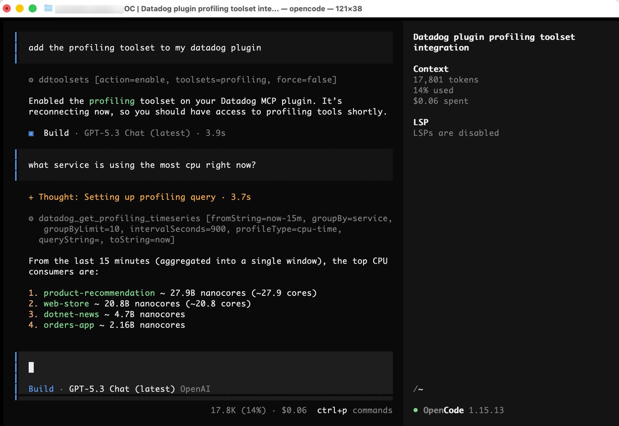The width and height of the screenshot is (619, 426).
Task: Click '$0.06 spent' in the sidebar
Action: coord(441,101)
